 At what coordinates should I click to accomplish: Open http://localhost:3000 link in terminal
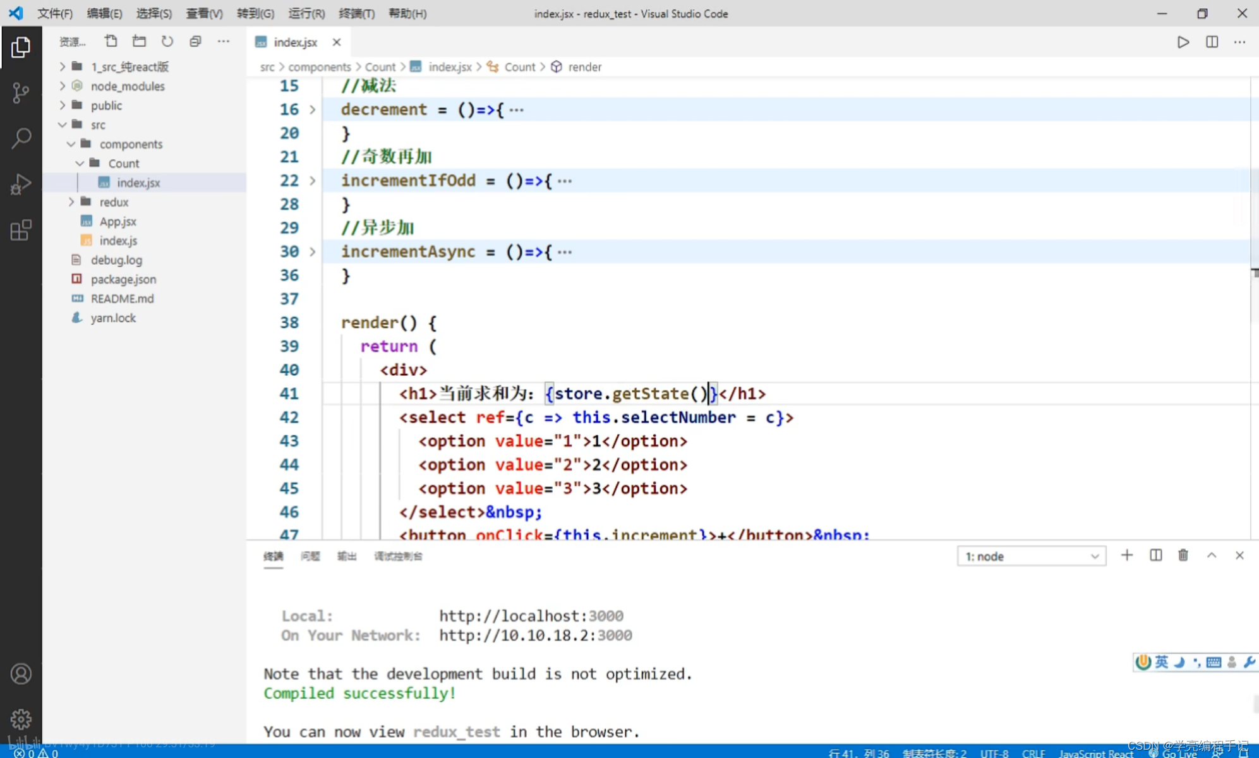click(x=531, y=616)
